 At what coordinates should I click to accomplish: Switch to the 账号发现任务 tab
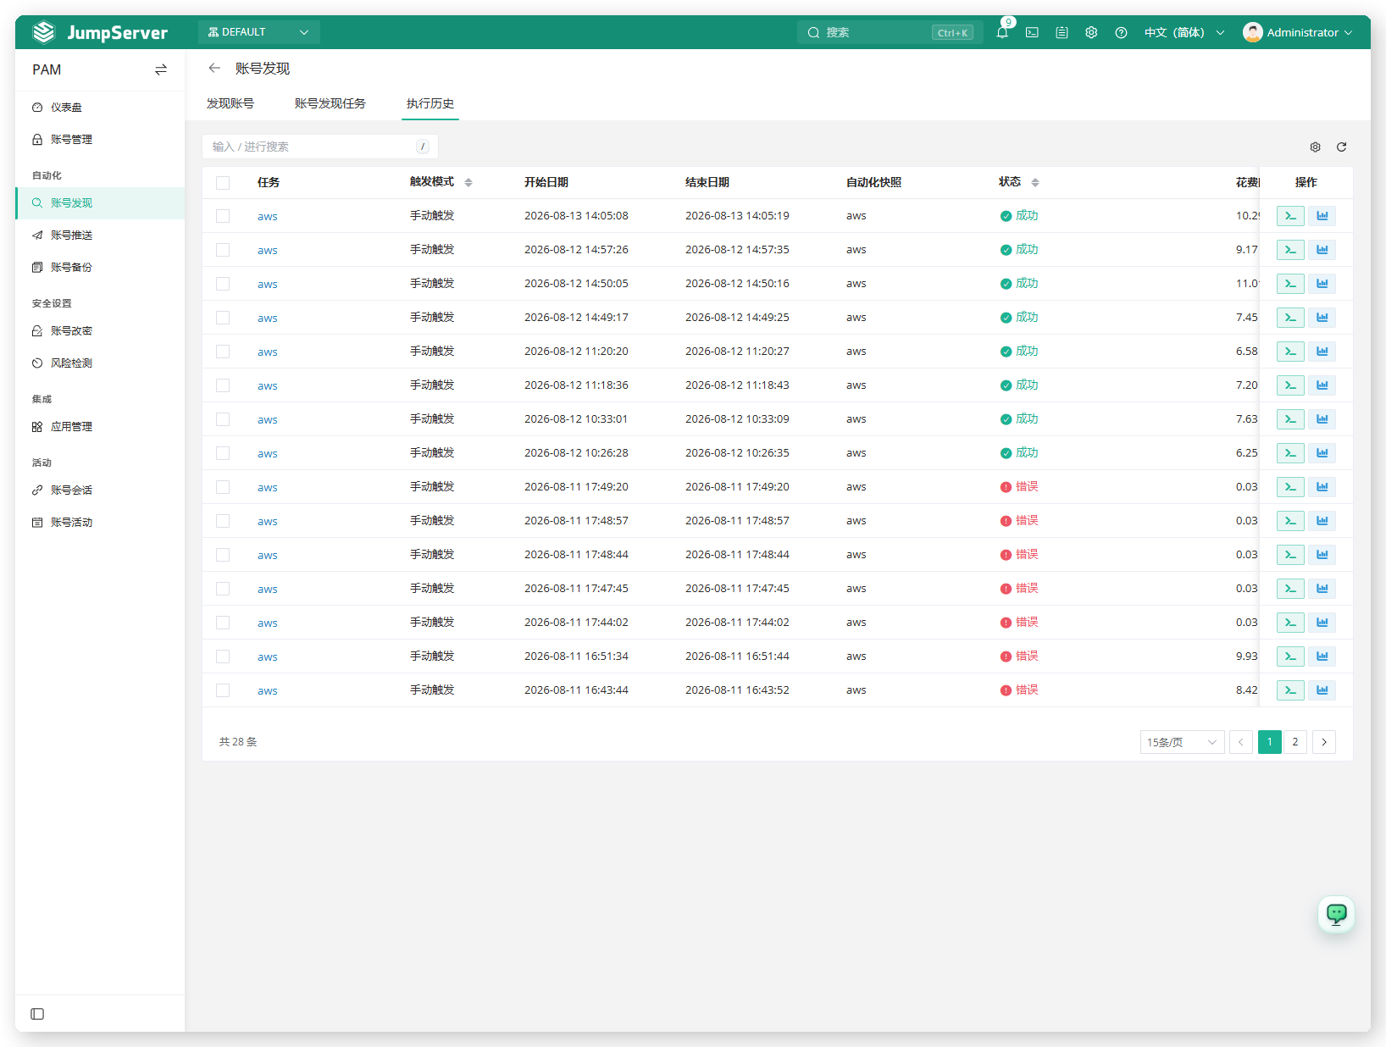pyautogui.click(x=330, y=103)
